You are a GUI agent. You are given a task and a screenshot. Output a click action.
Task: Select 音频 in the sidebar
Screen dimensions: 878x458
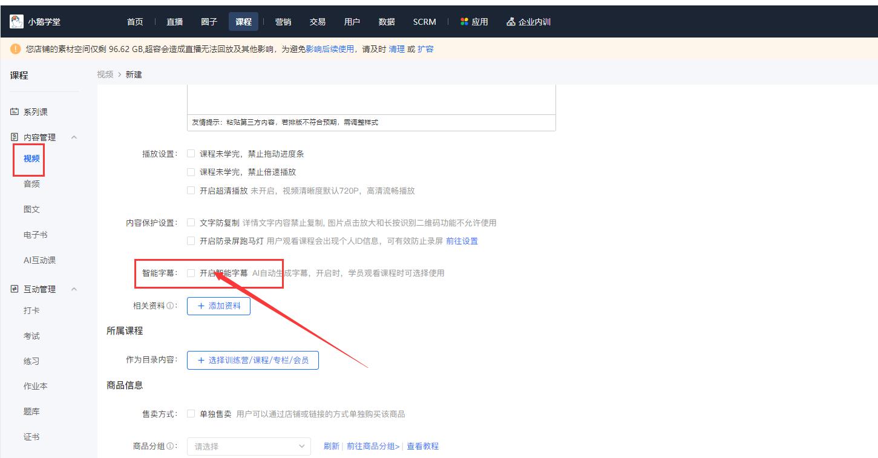[x=31, y=184]
